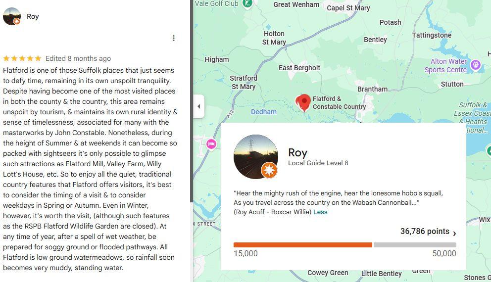Click the pink hotel marker icon
Screen dimensions: 491x282
pos(211,144)
